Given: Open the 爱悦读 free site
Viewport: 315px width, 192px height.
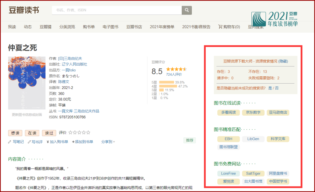Looking at the screenshot, I should tap(228, 182).
